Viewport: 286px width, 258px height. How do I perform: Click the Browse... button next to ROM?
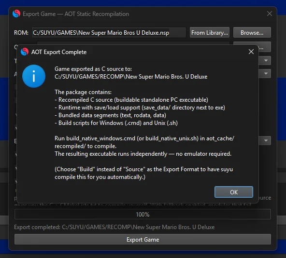(252, 33)
